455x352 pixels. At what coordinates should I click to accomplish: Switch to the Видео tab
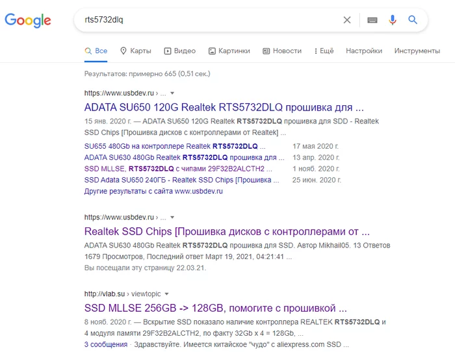(179, 51)
